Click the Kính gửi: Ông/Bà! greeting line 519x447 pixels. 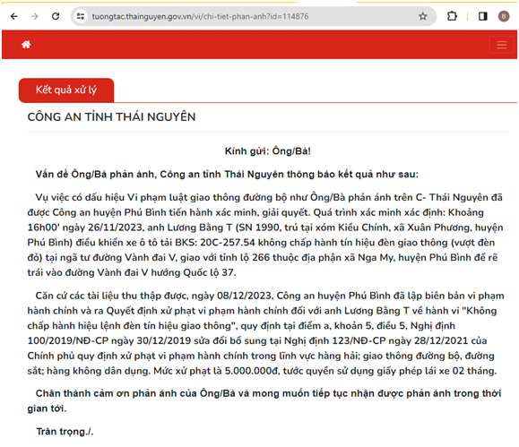[x=268, y=151]
